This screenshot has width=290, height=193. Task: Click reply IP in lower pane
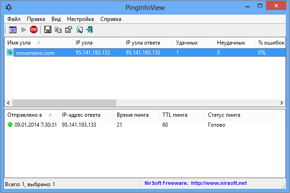[79, 125]
